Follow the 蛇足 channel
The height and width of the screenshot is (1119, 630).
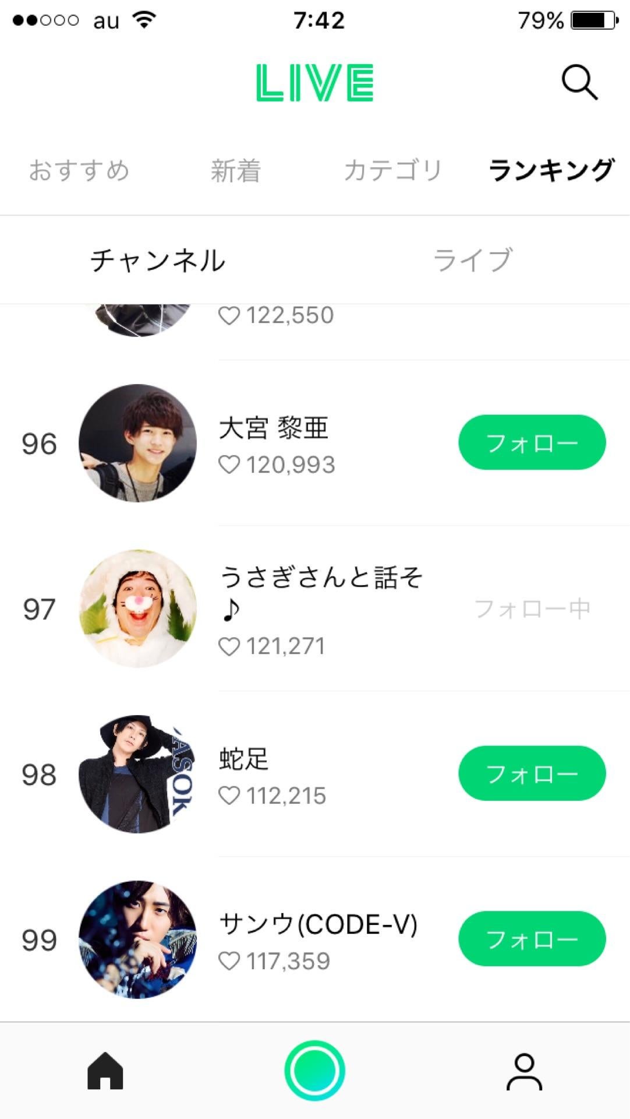coord(532,773)
